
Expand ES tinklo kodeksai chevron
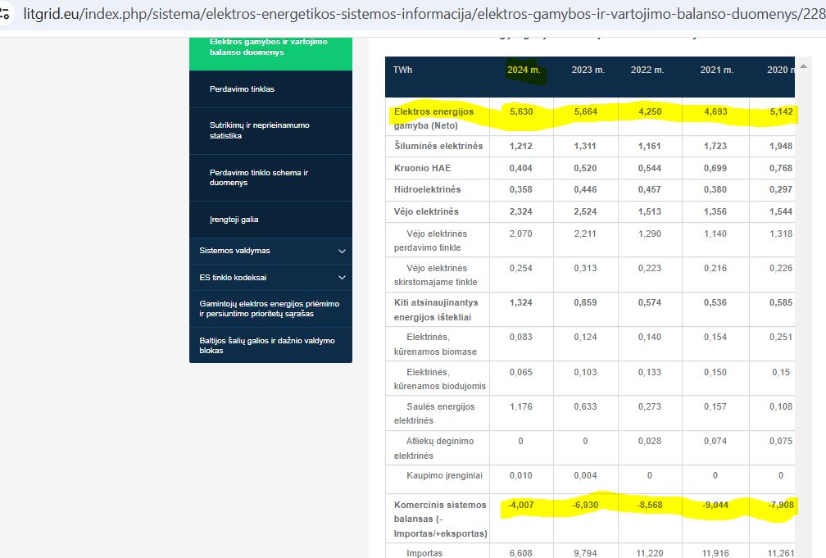pos(342,278)
